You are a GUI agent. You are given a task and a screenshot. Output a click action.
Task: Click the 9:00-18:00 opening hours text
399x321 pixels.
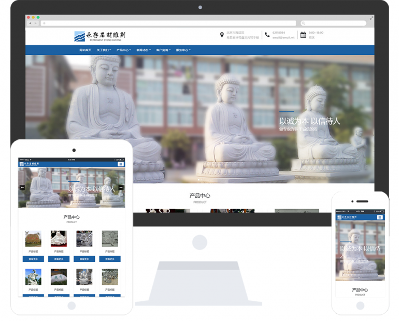pyautogui.click(x=316, y=33)
